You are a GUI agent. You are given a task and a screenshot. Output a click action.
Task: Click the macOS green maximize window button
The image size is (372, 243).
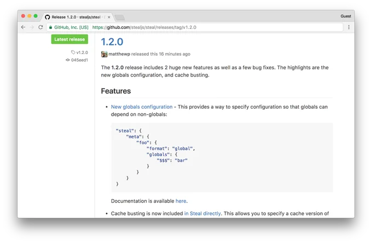[x=36, y=16]
